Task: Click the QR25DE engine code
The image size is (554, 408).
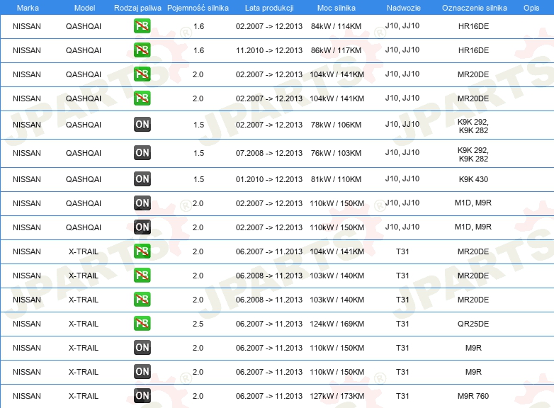Action: tap(473, 324)
